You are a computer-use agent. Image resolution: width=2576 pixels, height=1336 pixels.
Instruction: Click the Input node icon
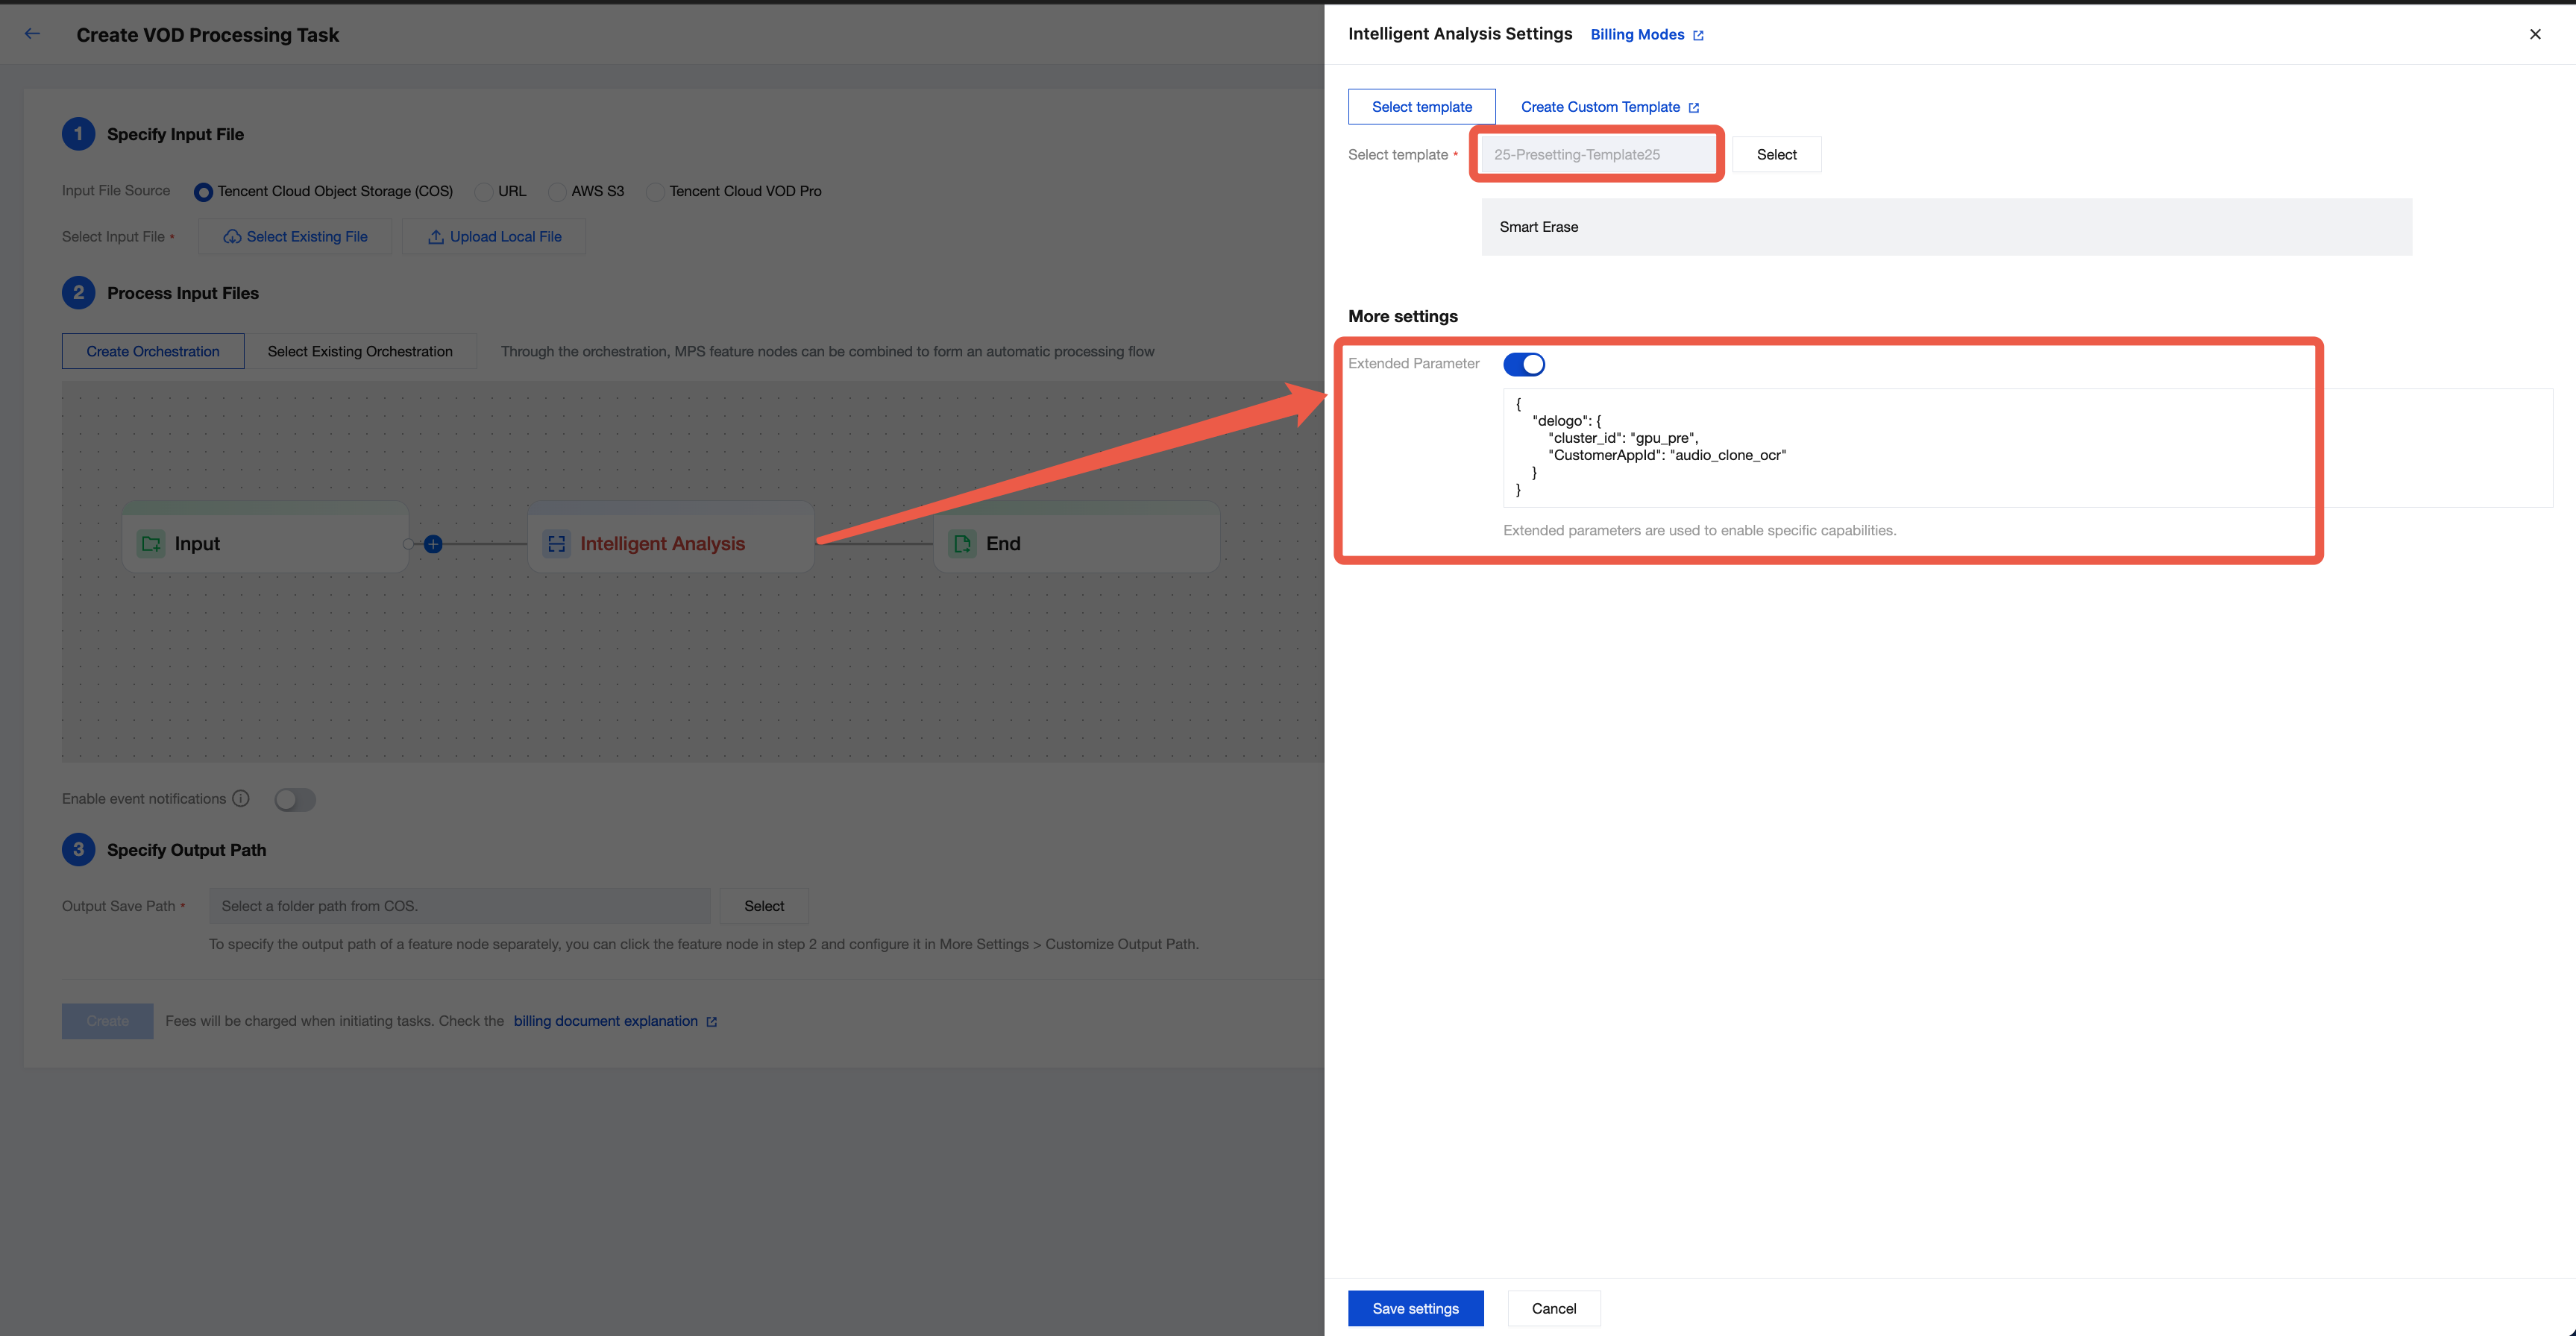151,544
